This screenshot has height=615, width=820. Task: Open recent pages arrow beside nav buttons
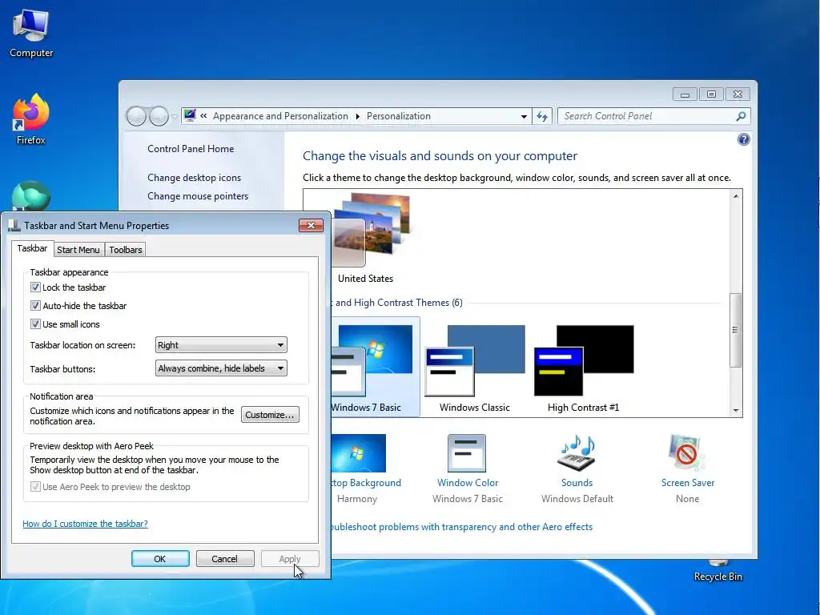[174, 117]
